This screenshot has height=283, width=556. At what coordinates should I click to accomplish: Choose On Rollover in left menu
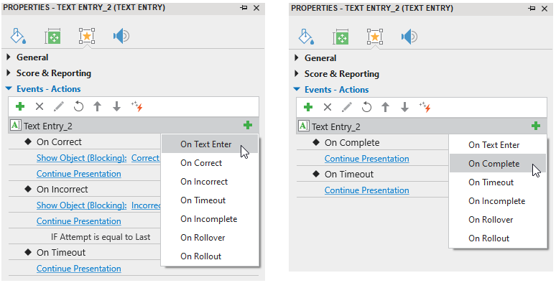click(210, 238)
